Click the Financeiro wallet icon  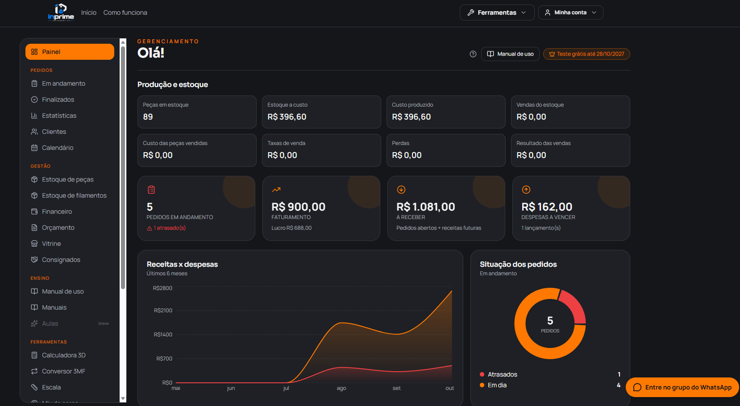34,211
